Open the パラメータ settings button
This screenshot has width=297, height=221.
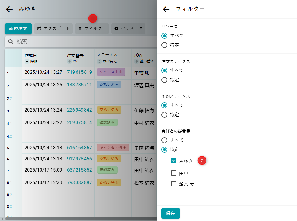[128, 28]
